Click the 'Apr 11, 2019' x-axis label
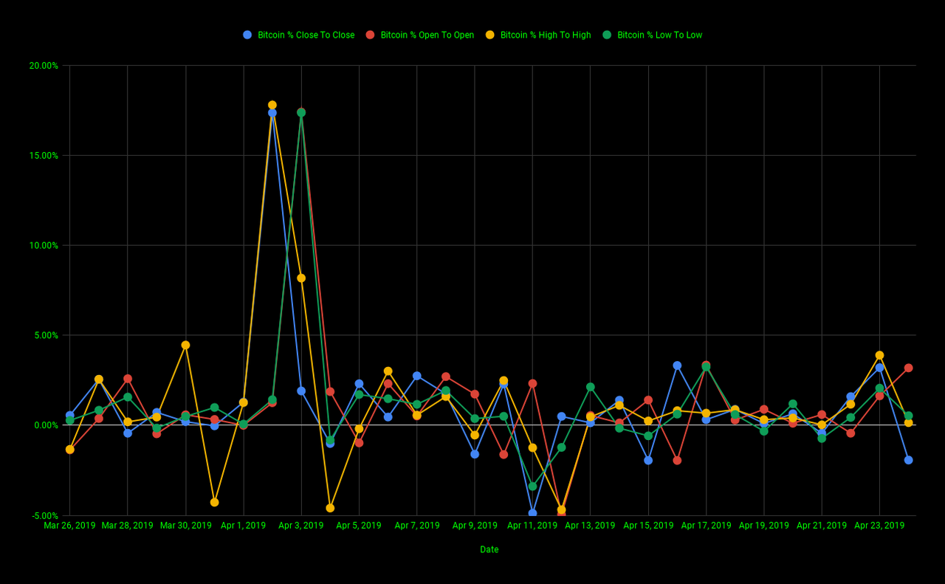 pyautogui.click(x=532, y=526)
